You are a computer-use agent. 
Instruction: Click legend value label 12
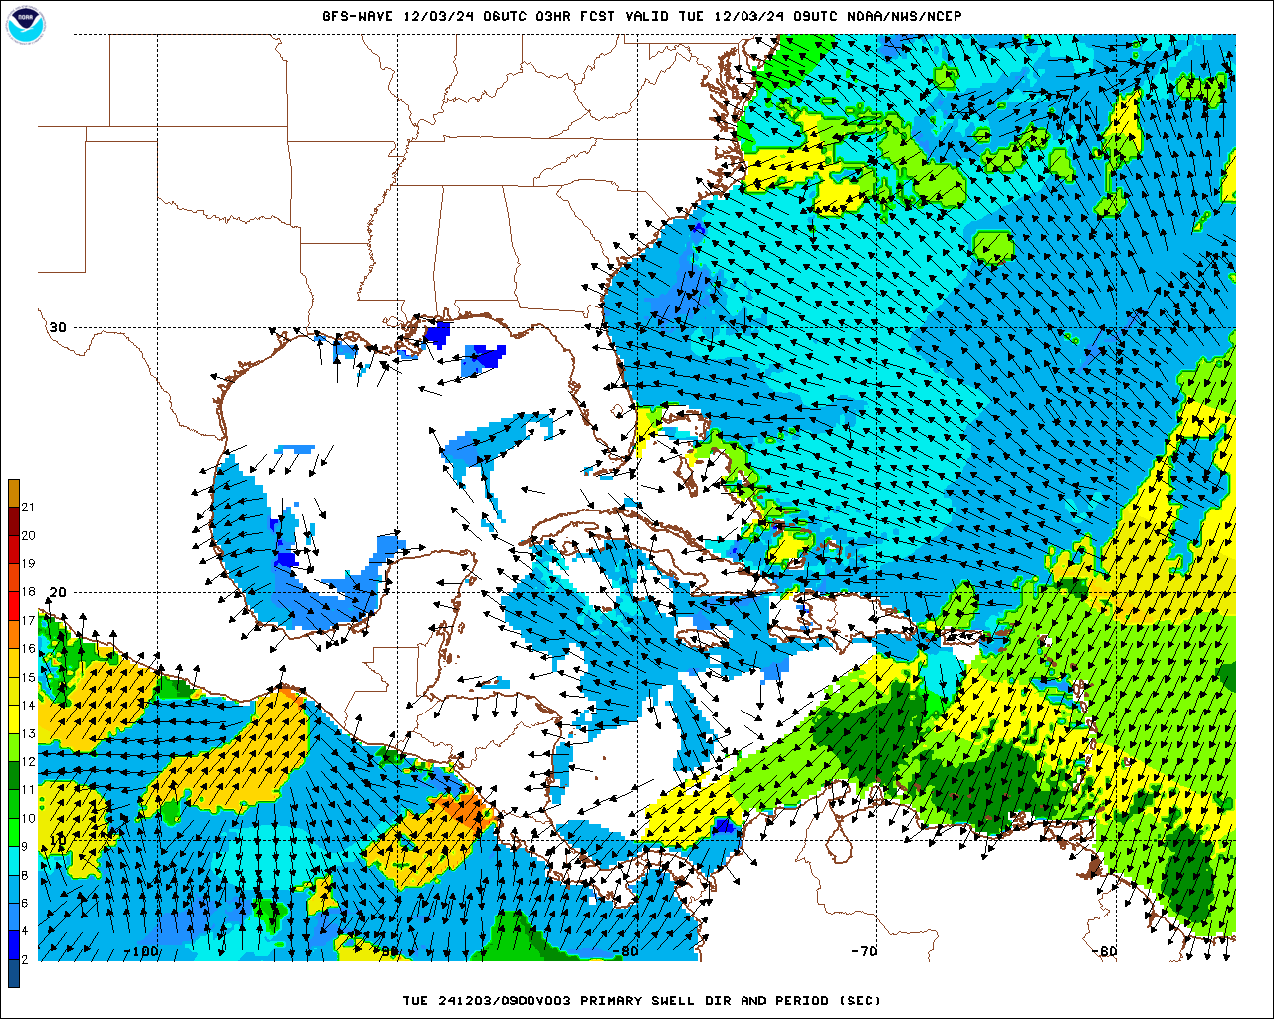tap(28, 762)
